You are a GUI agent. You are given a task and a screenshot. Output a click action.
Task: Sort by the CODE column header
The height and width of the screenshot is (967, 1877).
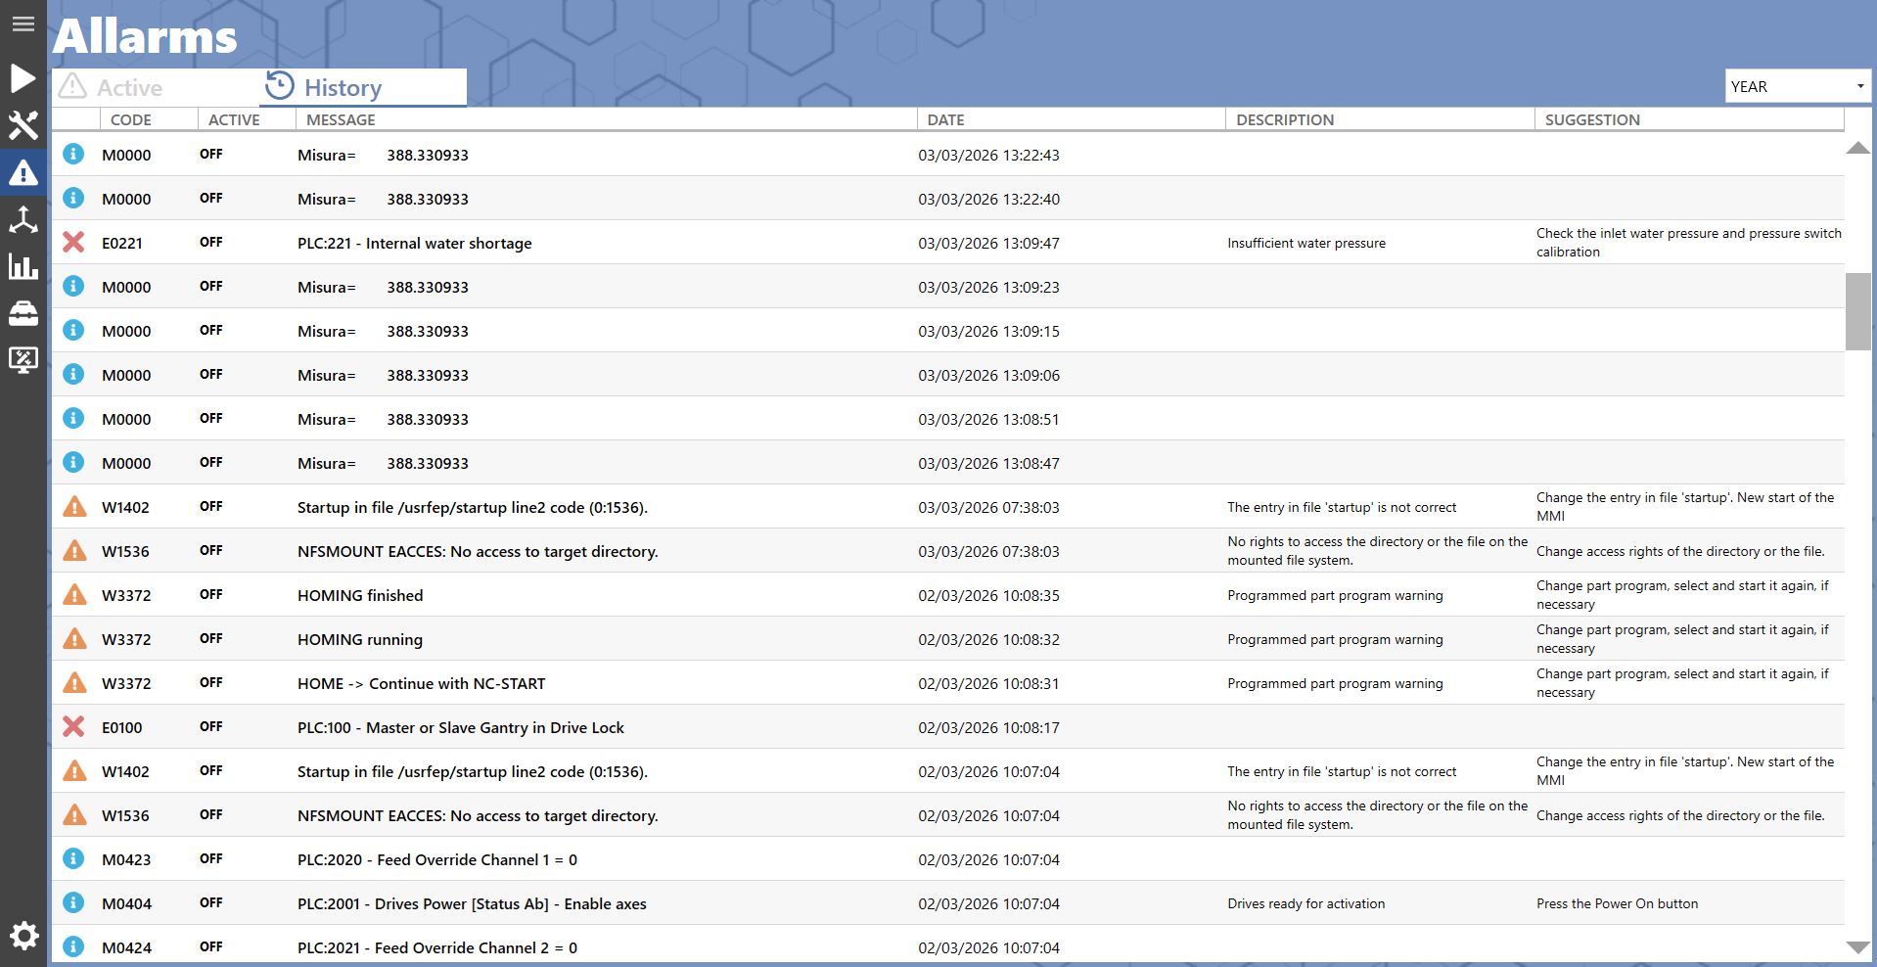tap(150, 119)
